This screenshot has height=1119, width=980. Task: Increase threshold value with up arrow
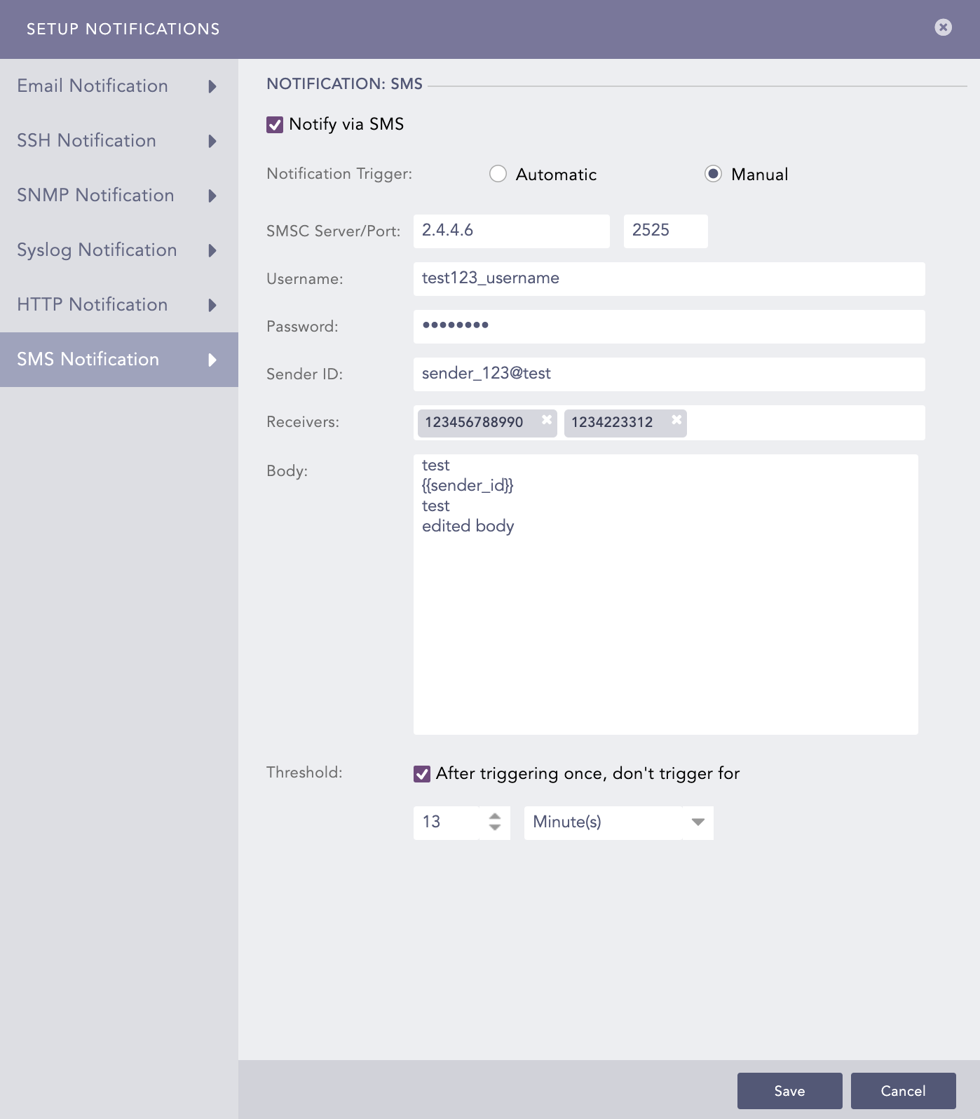tap(495, 816)
